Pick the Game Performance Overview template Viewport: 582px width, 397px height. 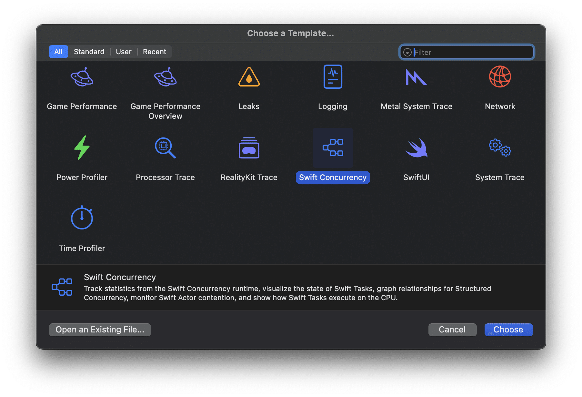[165, 77]
